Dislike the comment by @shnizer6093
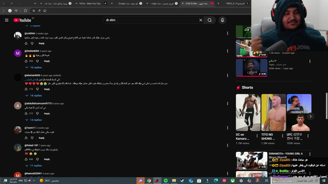 click(37, 89)
